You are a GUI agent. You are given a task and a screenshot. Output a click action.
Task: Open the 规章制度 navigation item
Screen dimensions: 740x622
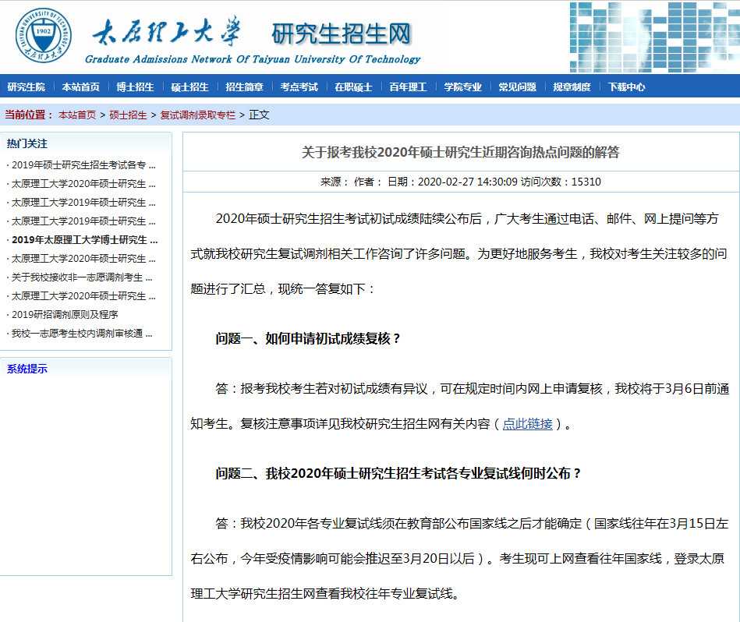point(572,87)
